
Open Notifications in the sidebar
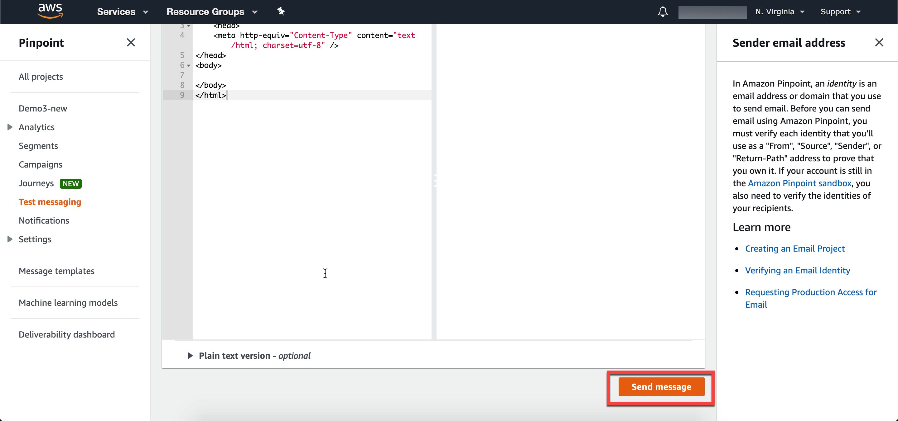[44, 220]
